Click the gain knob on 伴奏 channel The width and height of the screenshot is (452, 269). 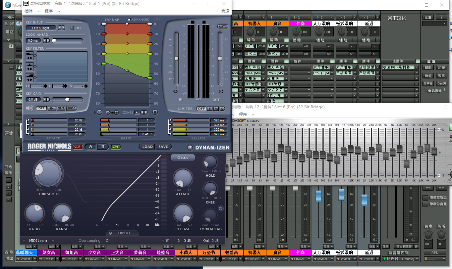(x=296, y=32)
